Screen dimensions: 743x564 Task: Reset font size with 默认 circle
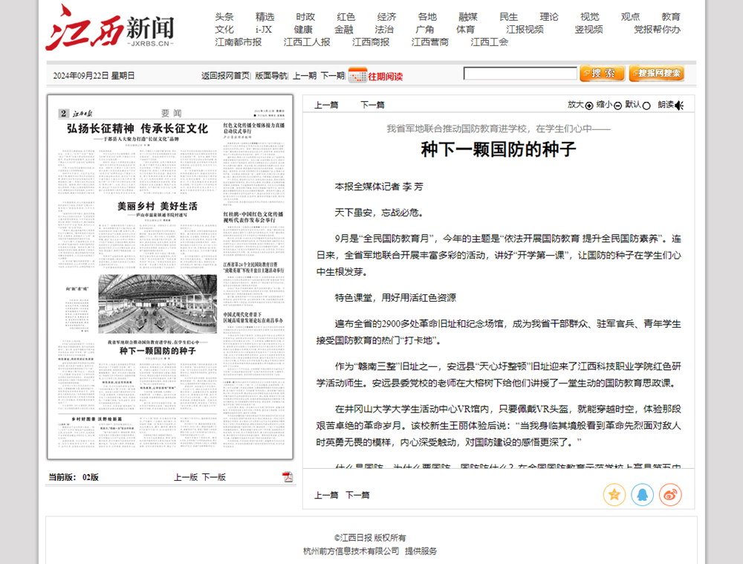point(646,106)
